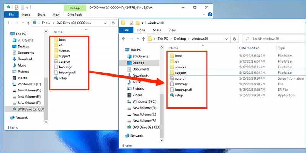This screenshot has height=153, width=306.
Task: Select autorun file in DVD Drive window
Action: pyautogui.click(x=62, y=62)
